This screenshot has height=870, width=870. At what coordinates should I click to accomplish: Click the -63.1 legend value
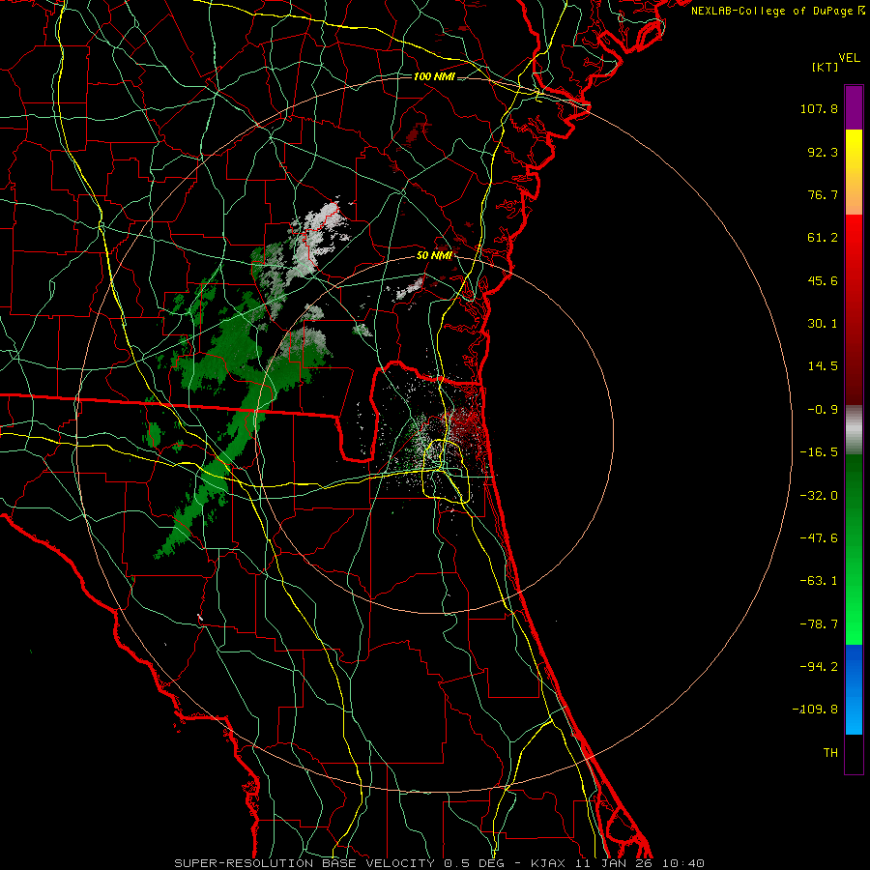click(819, 581)
